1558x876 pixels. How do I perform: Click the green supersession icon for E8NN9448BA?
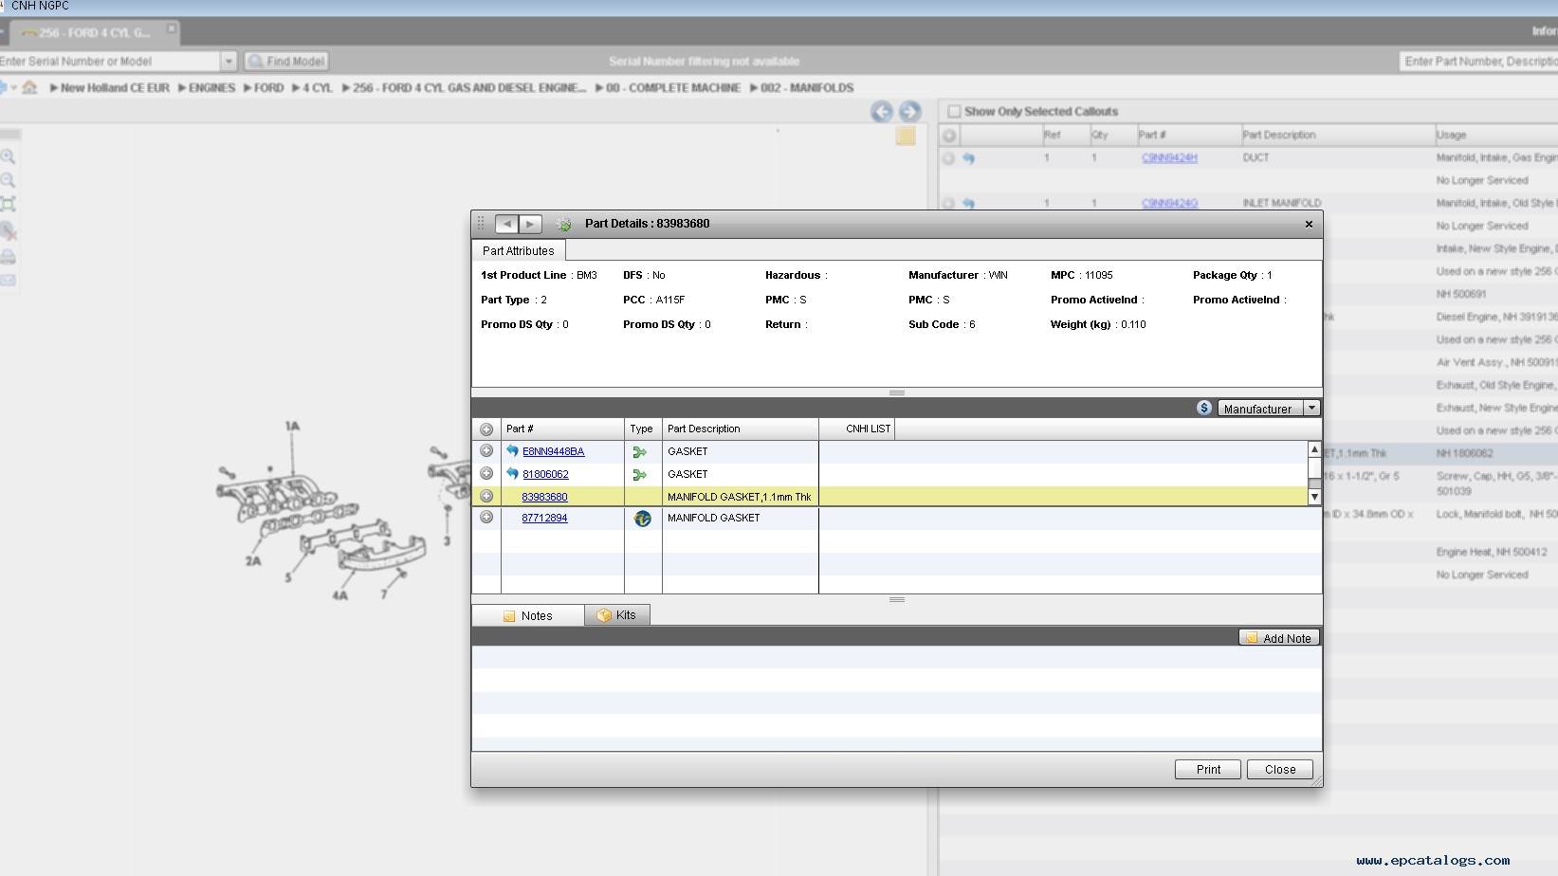[x=640, y=452]
